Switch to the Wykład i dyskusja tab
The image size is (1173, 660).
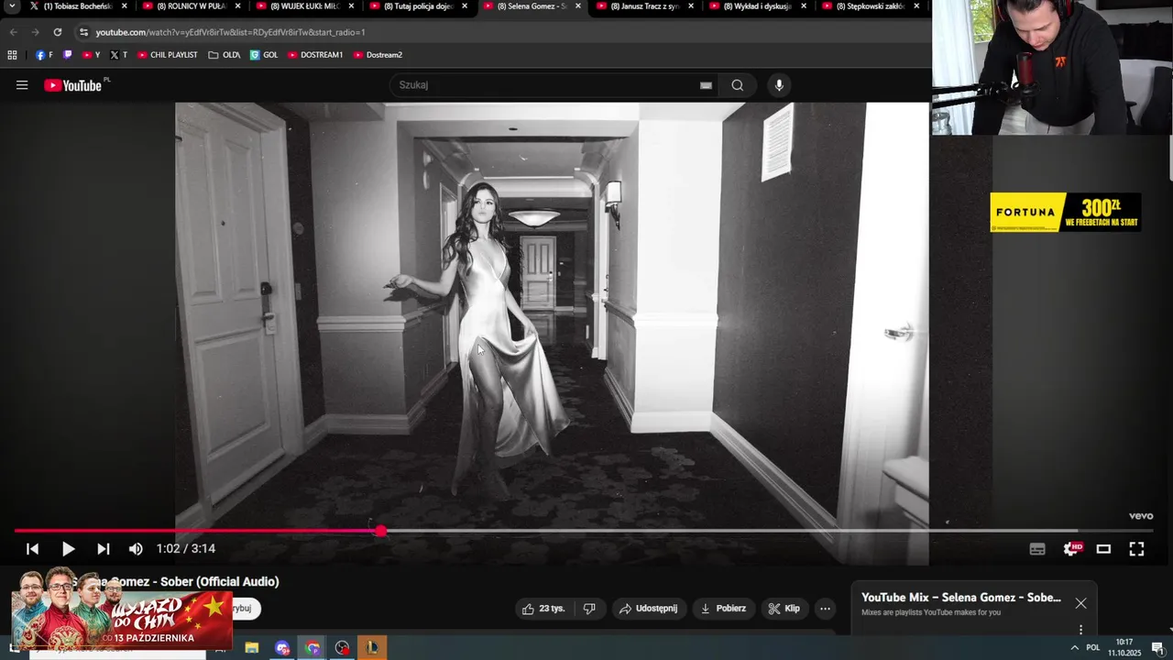[x=757, y=6]
